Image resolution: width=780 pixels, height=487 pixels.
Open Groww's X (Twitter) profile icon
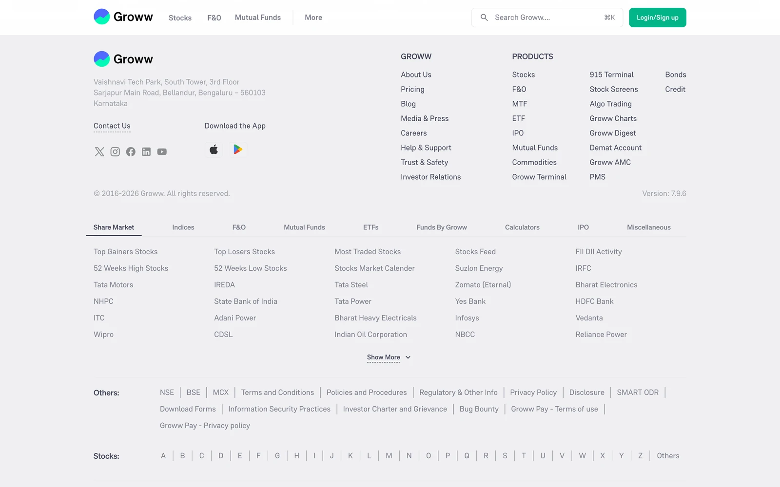99,152
